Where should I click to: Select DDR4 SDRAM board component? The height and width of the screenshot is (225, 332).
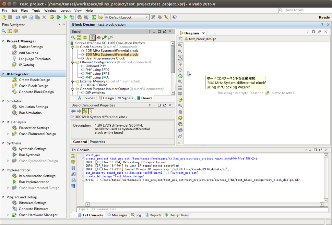point(96,85)
